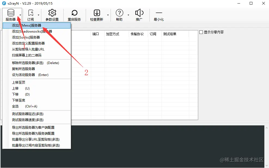Select 上移至顶 menu item
269x168 pixels.
pyautogui.click(x=36, y=83)
